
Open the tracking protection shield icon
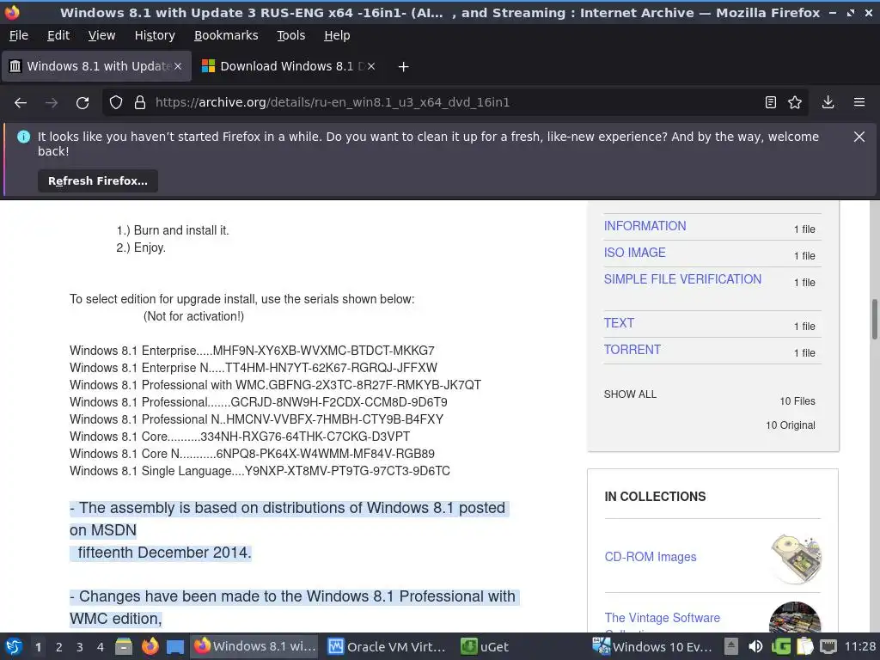116,103
